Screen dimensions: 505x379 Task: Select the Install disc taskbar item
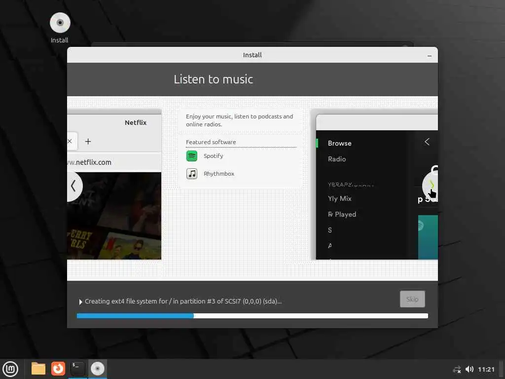point(97,369)
